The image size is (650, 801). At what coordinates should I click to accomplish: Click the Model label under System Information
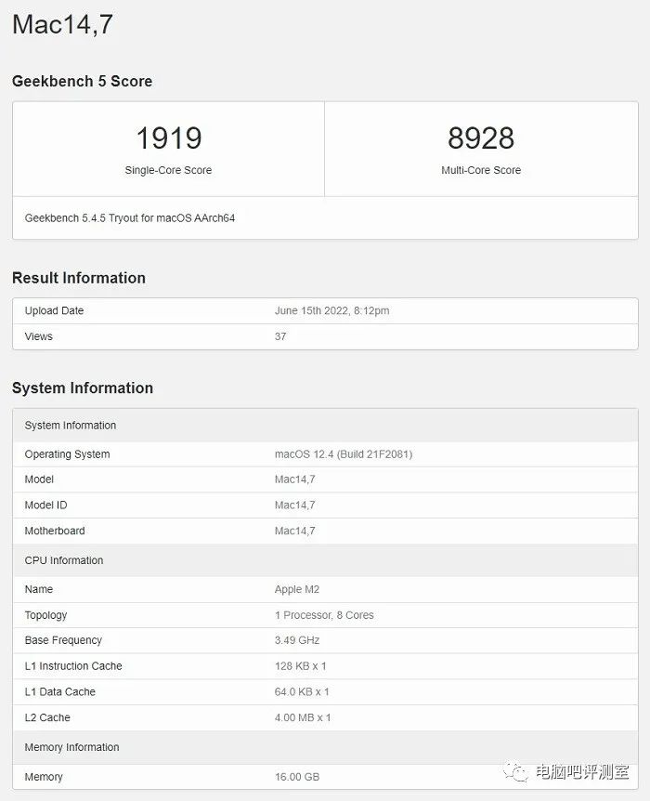[x=39, y=479]
